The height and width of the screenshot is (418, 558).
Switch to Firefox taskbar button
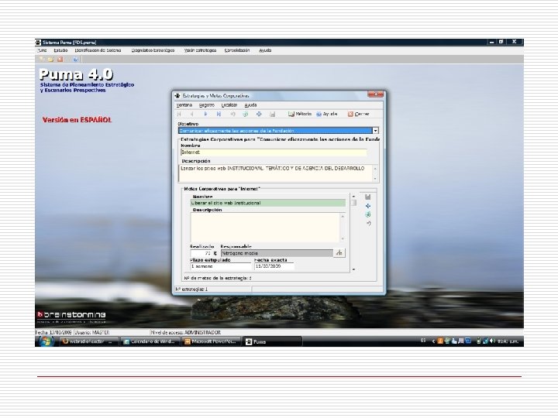point(89,341)
